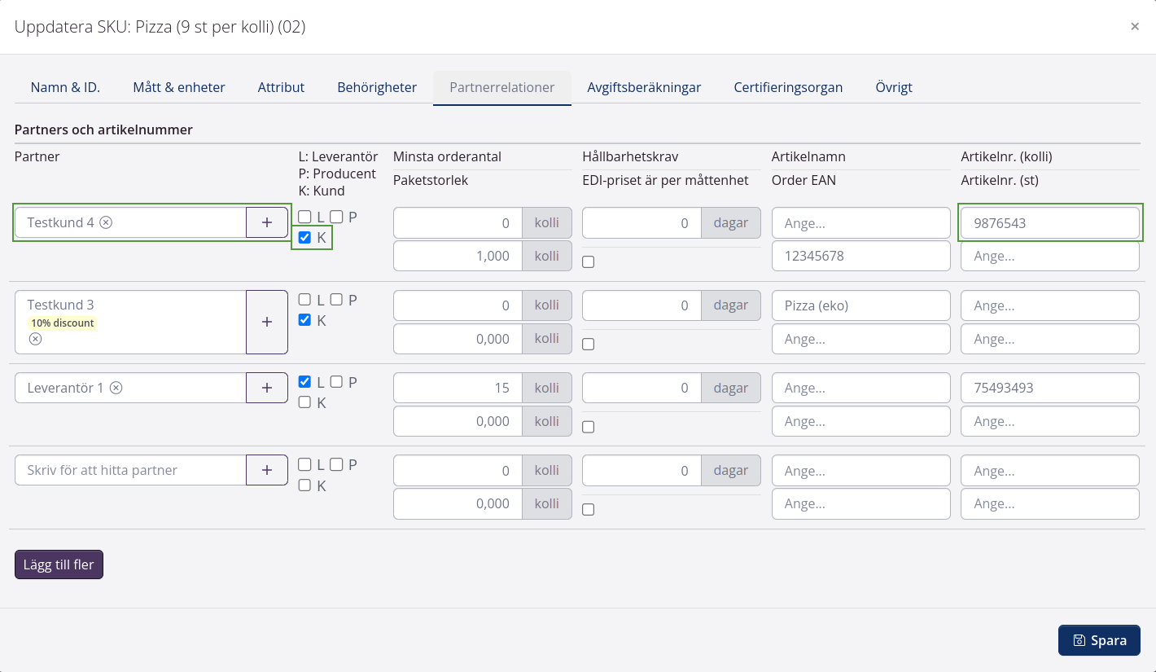1156x672 pixels.
Task: Uncheck K checkbox for Testkund 4
Action: click(304, 238)
